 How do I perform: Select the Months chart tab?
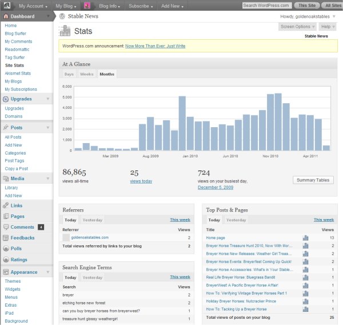[107, 74]
